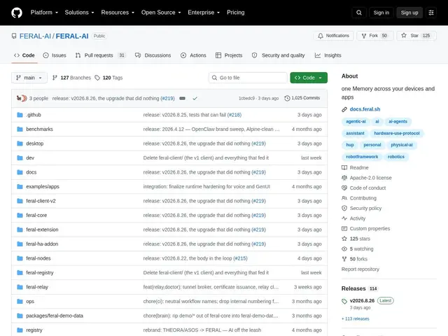Click the Sign in button

(381, 13)
